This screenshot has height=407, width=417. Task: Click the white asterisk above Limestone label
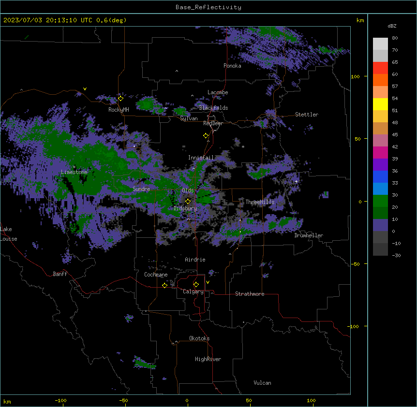(x=74, y=167)
